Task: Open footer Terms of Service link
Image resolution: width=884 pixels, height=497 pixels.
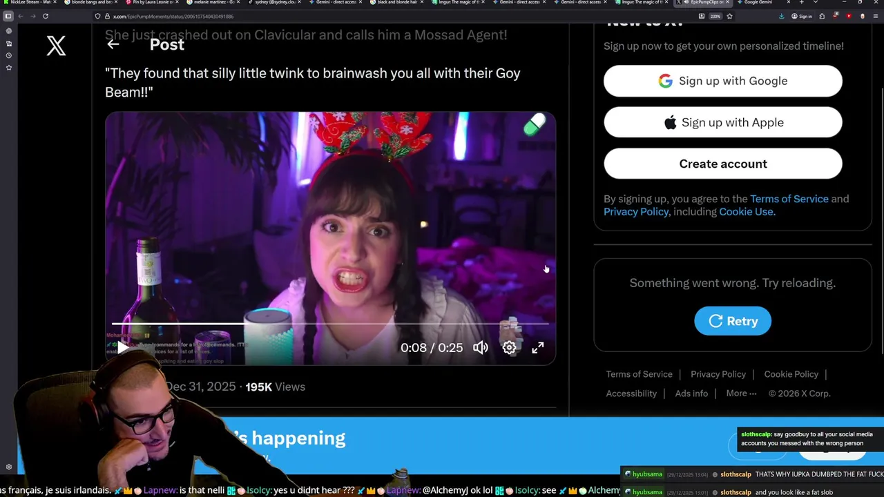Action: tap(639, 374)
